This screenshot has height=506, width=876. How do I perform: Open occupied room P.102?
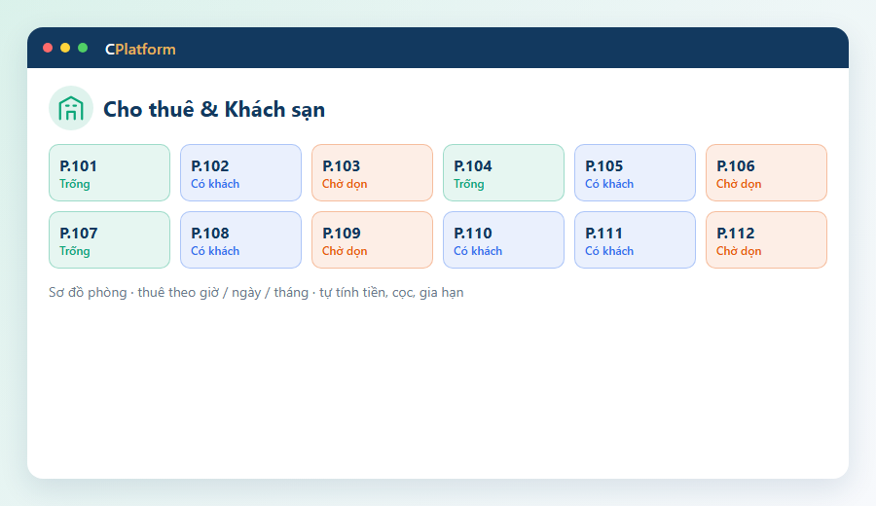tap(240, 172)
